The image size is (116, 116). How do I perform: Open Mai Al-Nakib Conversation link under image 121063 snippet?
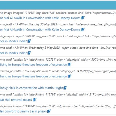click(x=40, y=18)
